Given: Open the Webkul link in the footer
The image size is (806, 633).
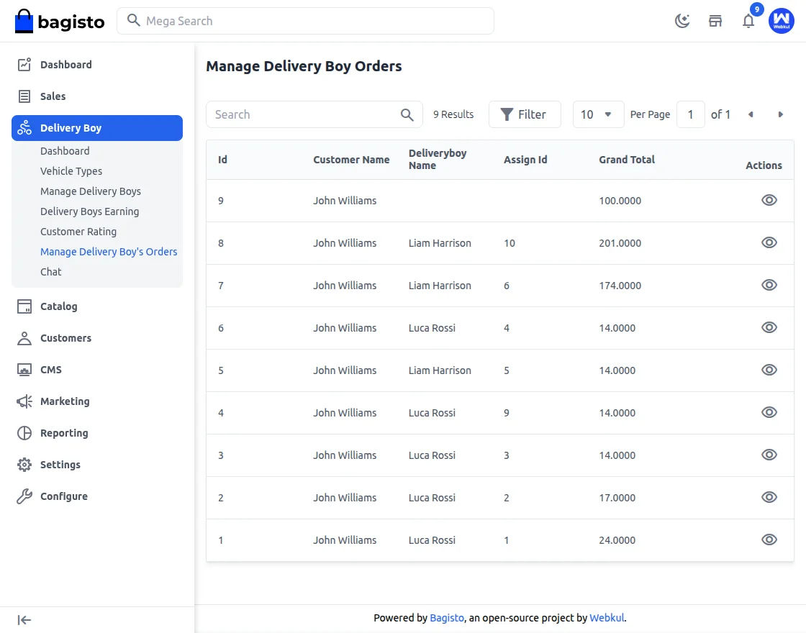Looking at the screenshot, I should point(607,617).
